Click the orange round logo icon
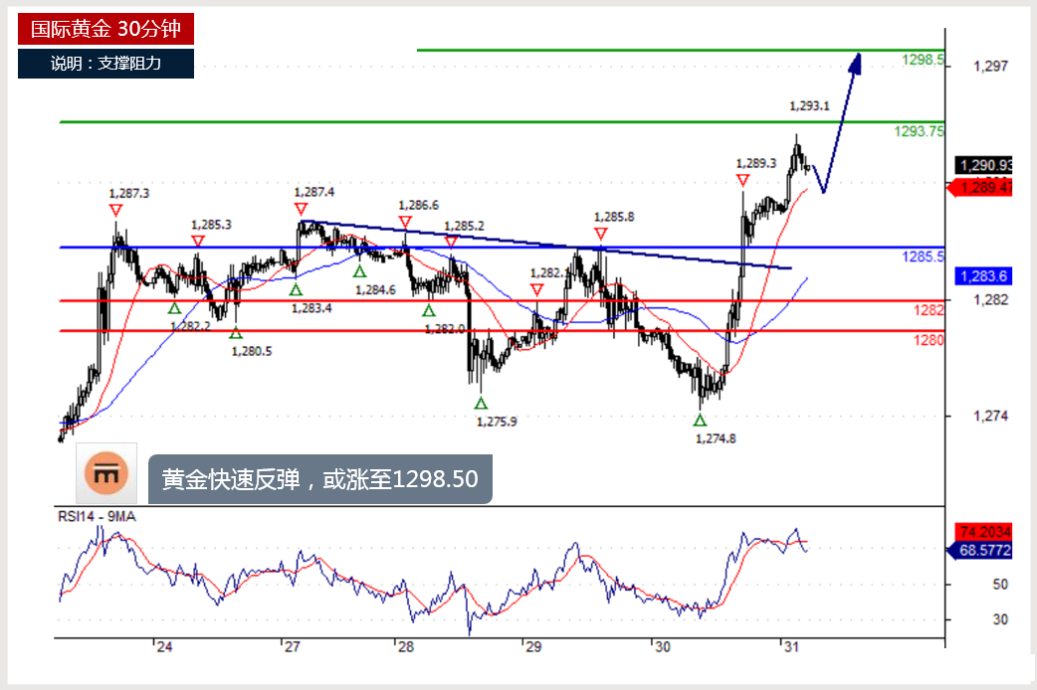Screen dimensions: 1037x690 [105, 474]
